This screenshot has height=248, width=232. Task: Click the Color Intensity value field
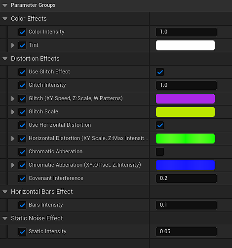(x=186, y=32)
